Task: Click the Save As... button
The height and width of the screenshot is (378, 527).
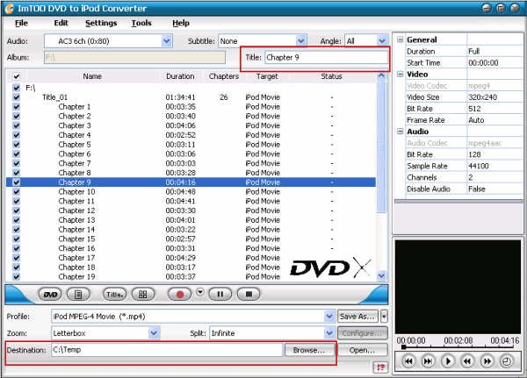Action: point(357,317)
